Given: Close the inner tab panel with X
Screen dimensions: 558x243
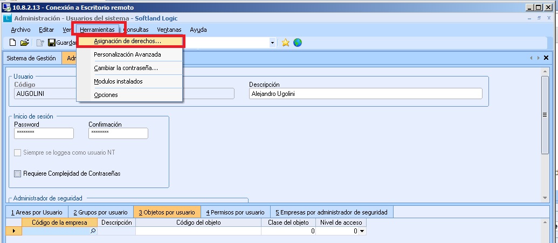Looking at the screenshot, I should click(x=546, y=58).
